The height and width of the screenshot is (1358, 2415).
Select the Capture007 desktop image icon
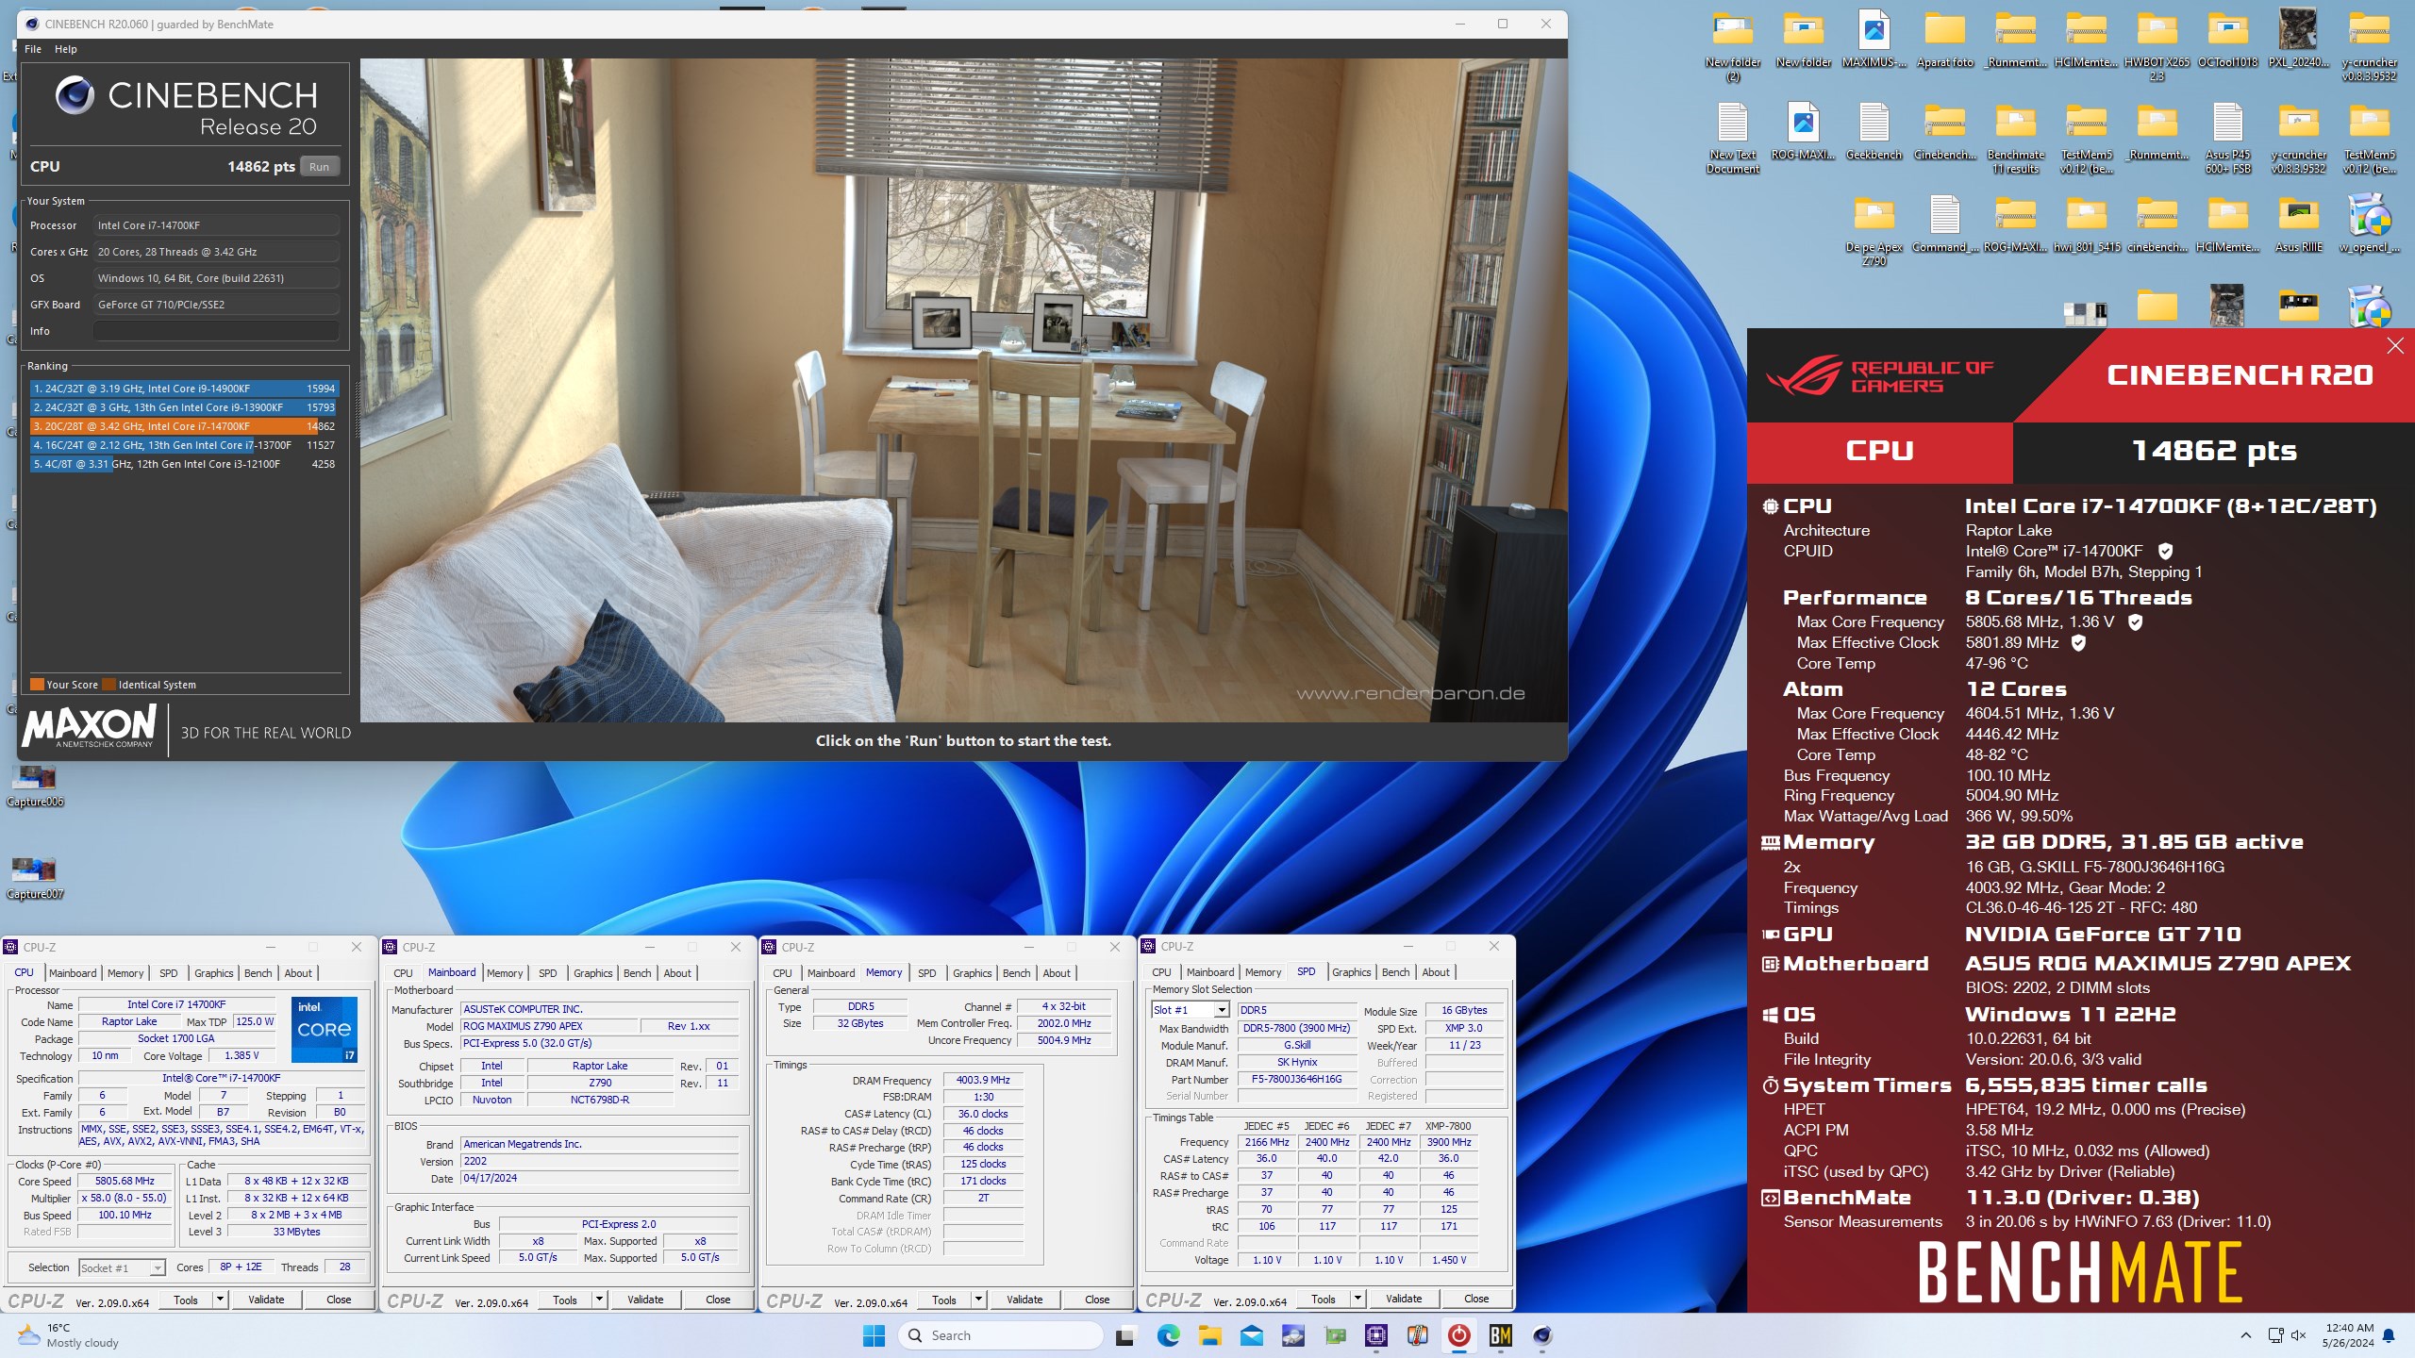[x=35, y=878]
